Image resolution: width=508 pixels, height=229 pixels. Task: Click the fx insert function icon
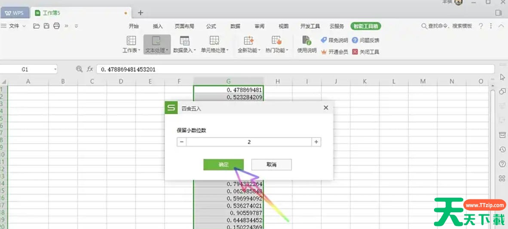[x=90, y=69]
